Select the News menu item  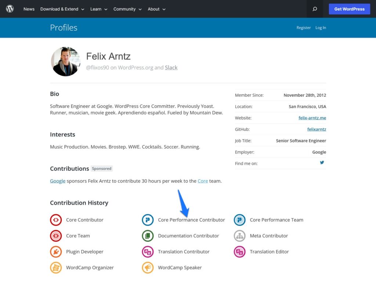29,9
